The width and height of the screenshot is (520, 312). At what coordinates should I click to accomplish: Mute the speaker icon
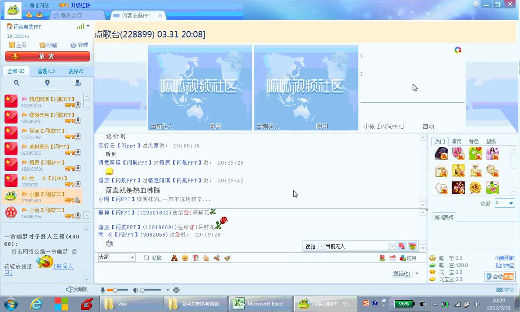(135, 290)
